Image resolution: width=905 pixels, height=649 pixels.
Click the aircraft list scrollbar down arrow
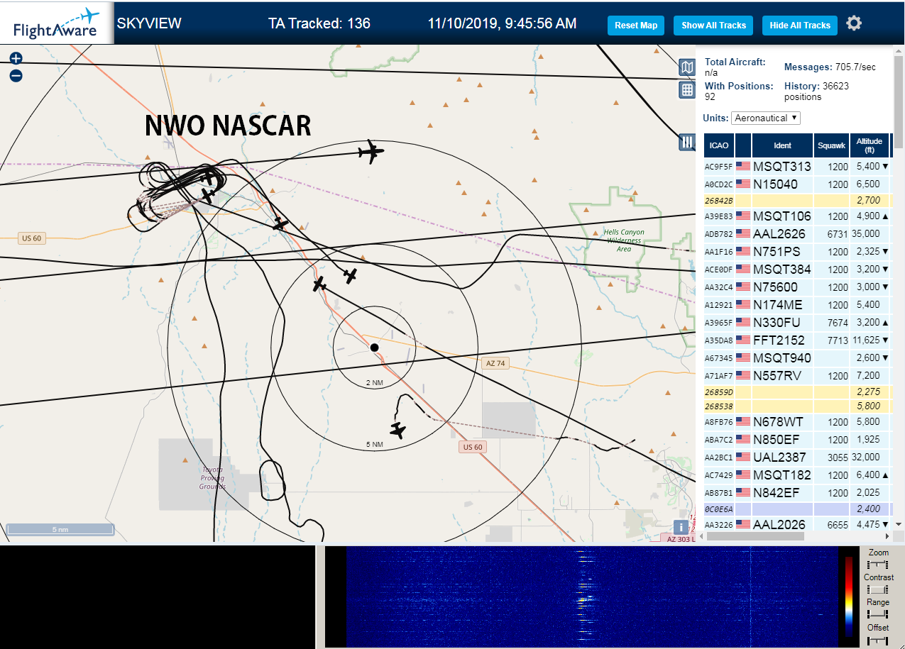coord(899,523)
